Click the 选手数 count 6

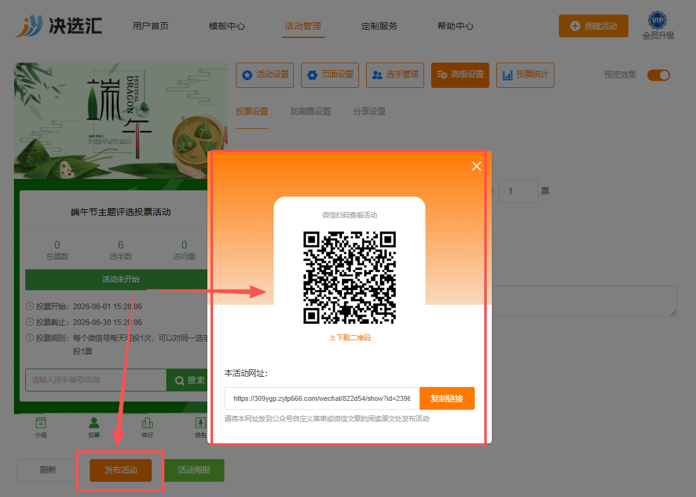point(120,245)
